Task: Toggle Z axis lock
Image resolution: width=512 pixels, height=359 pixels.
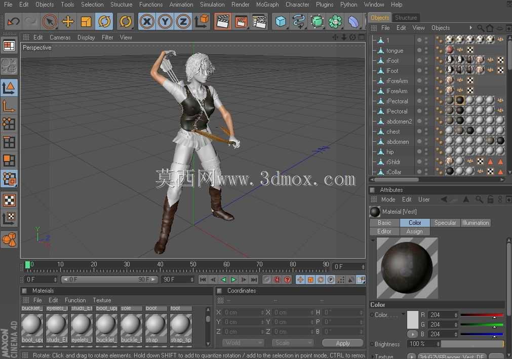Action: (183, 22)
